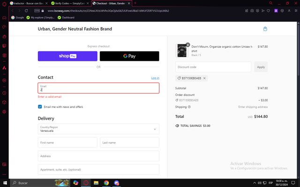
Task: Click the Log in link
Action: (155, 78)
